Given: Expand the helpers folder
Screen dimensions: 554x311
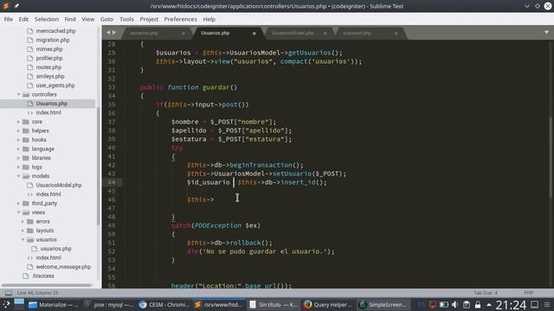Looking at the screenshot, I should coord(19,130).
